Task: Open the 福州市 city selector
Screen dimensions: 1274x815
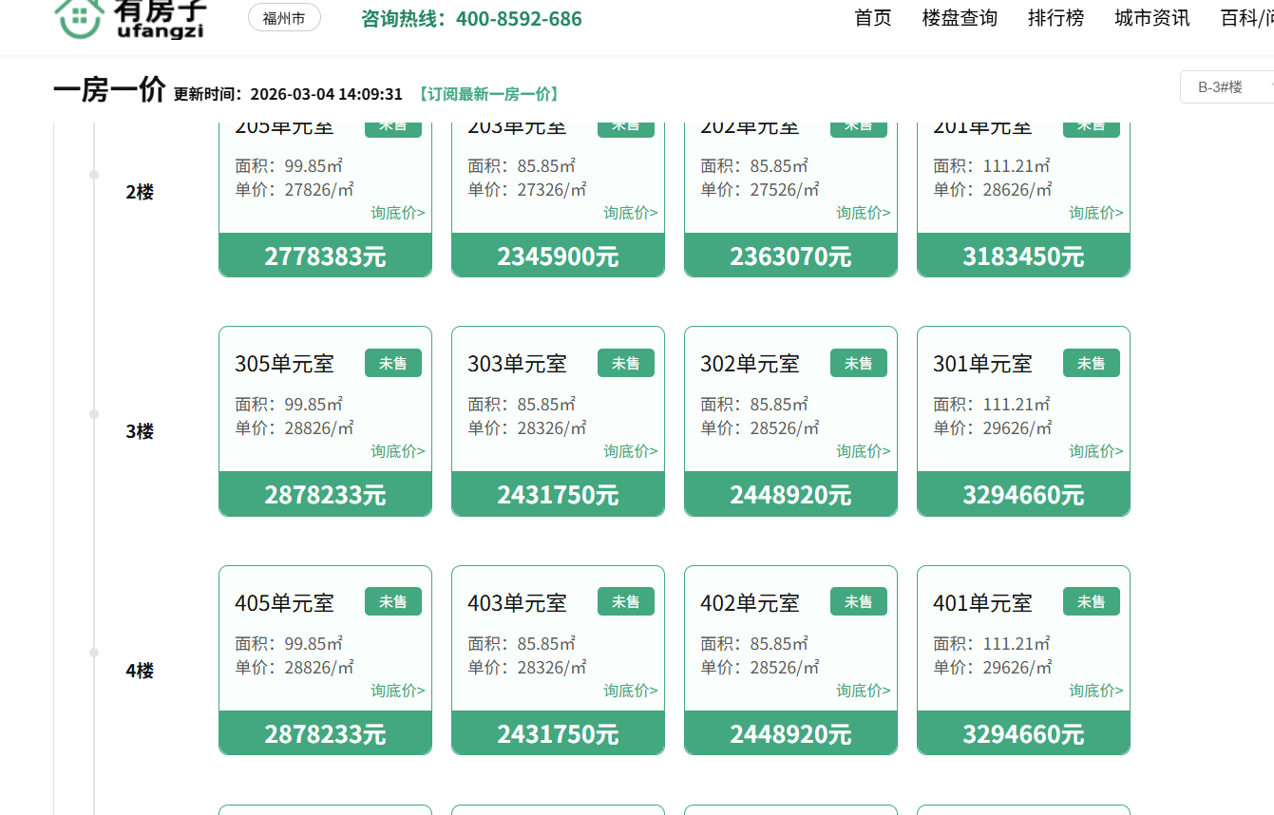Action: coord(284,18)
